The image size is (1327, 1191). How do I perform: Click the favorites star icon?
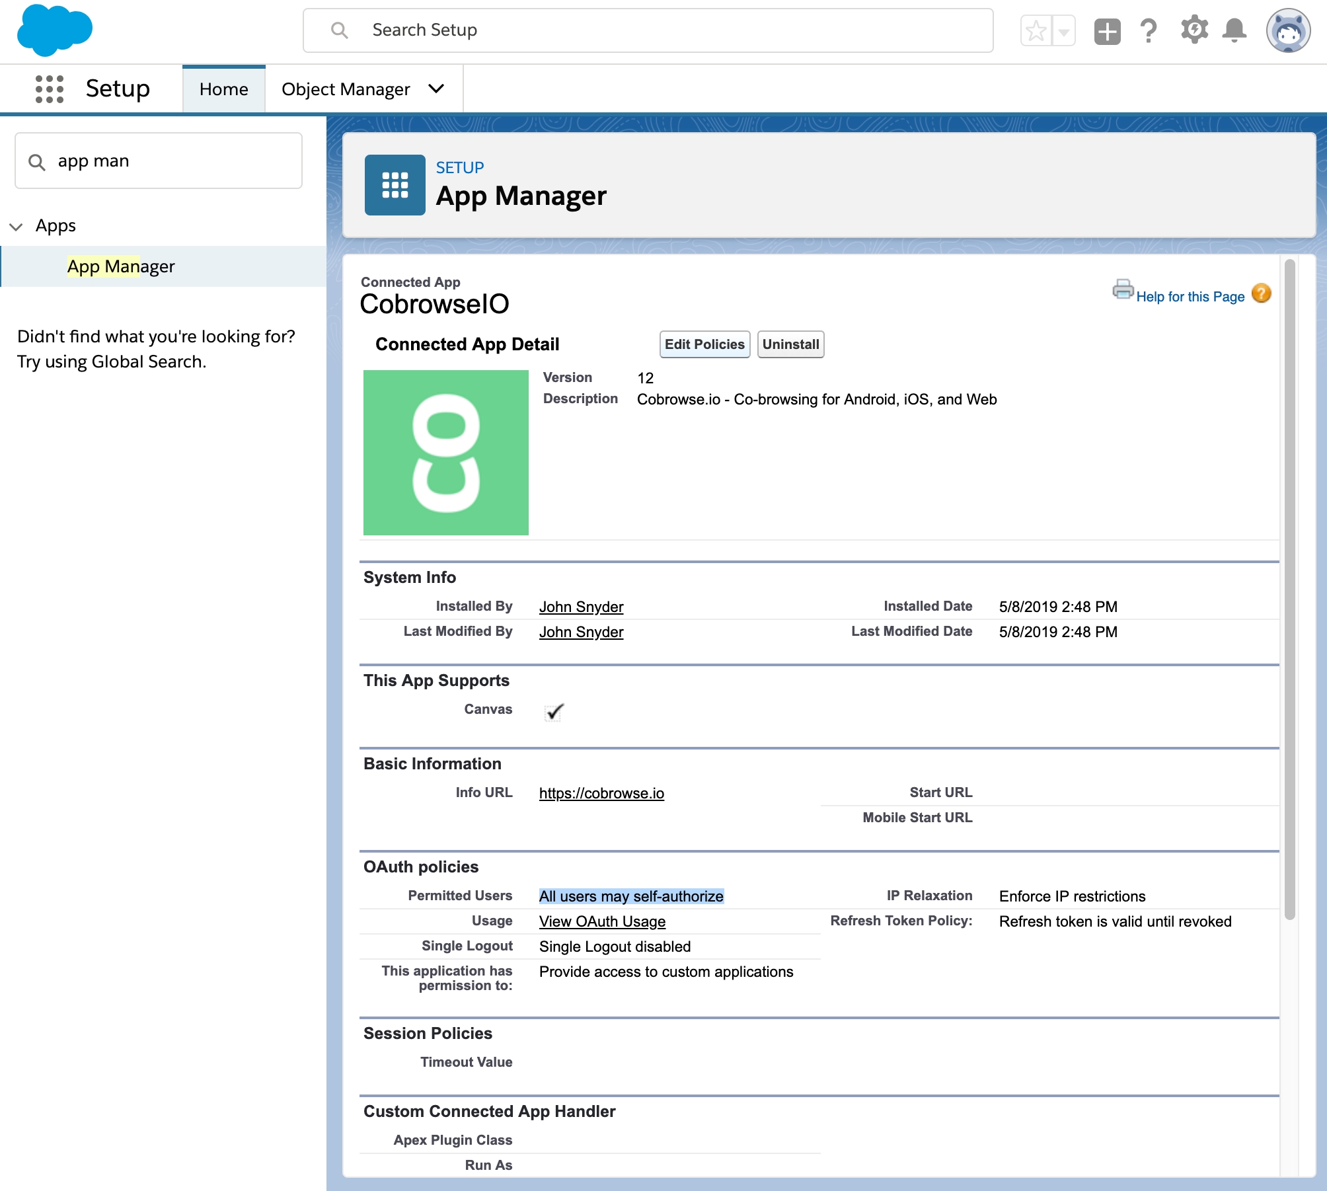(1036, 30)
